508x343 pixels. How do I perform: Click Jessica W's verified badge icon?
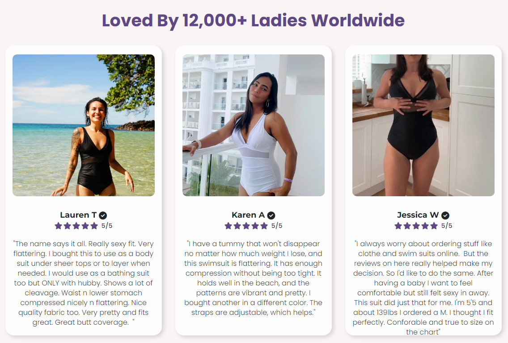445,215
